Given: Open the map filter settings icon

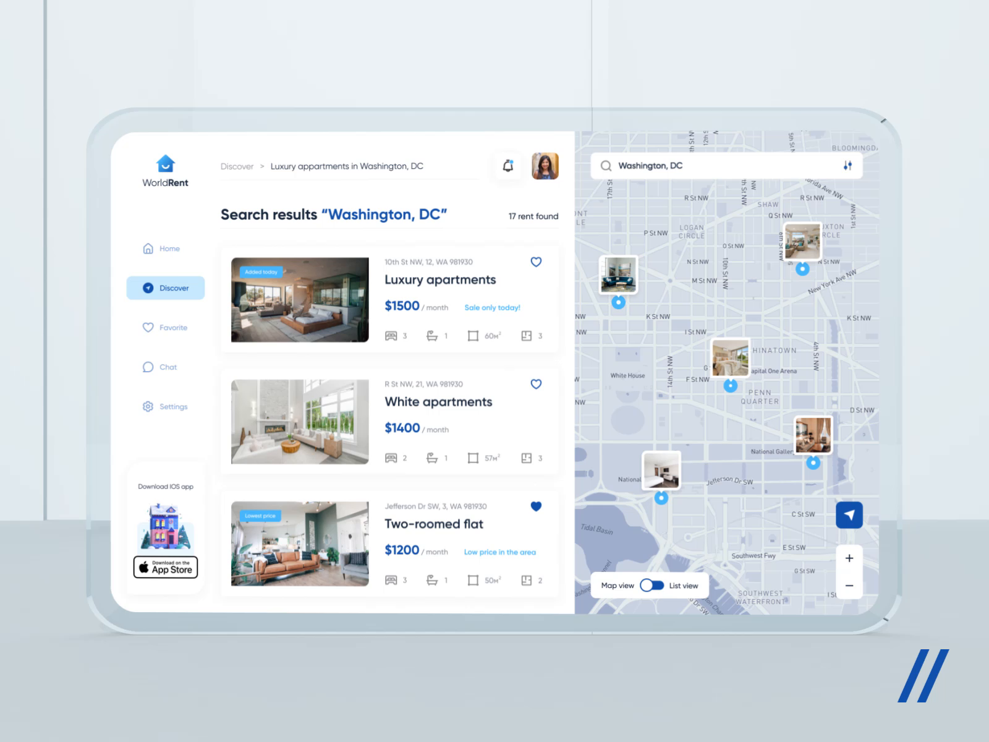Looking at the screenshot, I should pyautogui.click(x=847, y=166).
